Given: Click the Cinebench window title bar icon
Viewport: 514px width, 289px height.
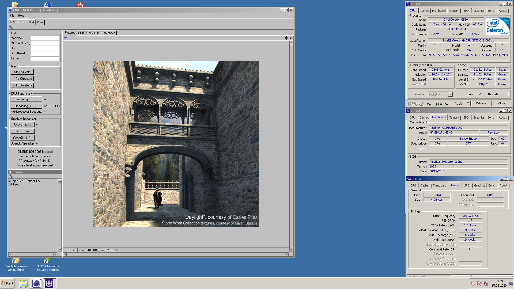Looking at the screenshot, I should tap(10, 10).
